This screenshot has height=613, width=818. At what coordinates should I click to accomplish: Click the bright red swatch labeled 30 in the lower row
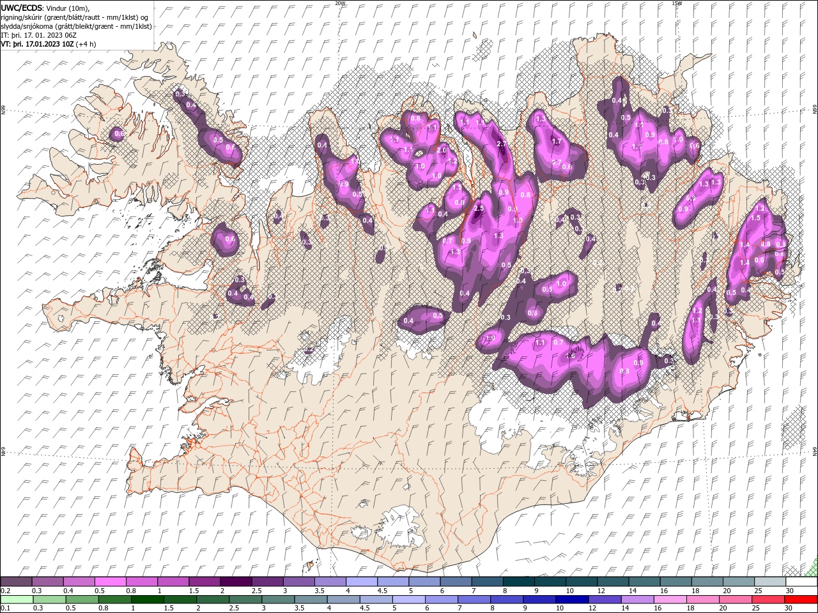point(801,600)
